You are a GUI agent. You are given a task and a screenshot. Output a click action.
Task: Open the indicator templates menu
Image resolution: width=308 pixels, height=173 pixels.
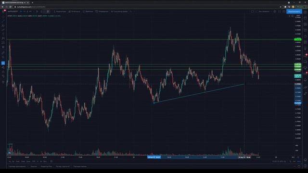coord(88,12)
